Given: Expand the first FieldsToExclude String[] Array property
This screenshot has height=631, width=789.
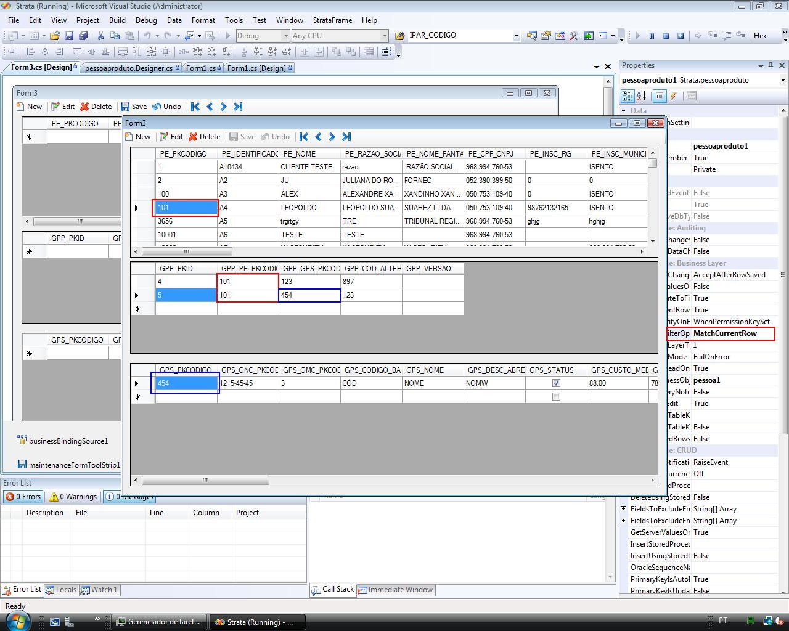Looking at the screenshot, I should point(623,509).
